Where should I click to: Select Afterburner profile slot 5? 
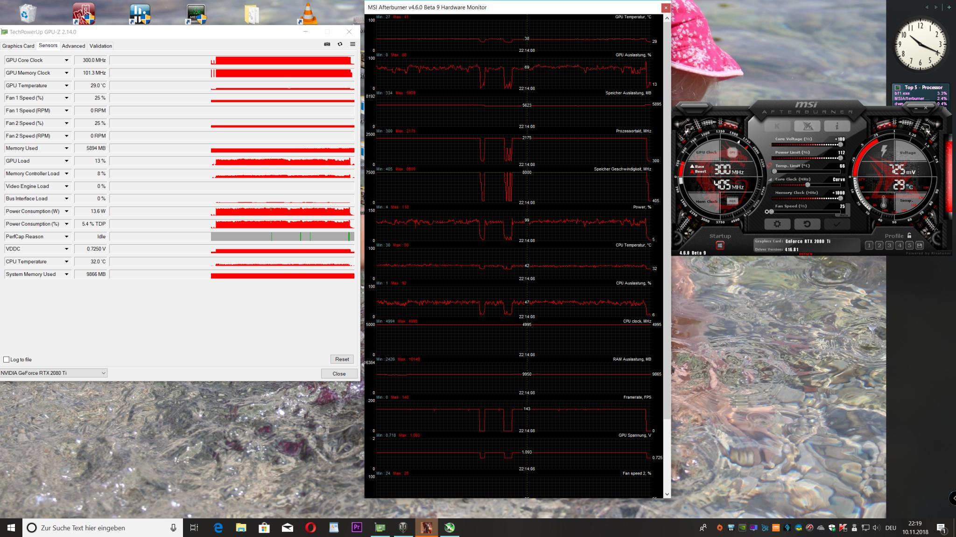pos(909,245)
